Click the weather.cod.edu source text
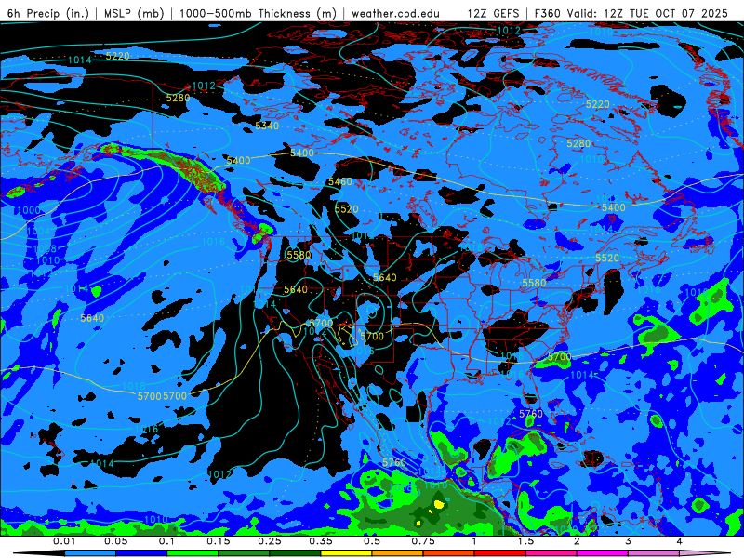The height and width of the screenshot is (558, 744). [x=395, y=13]
